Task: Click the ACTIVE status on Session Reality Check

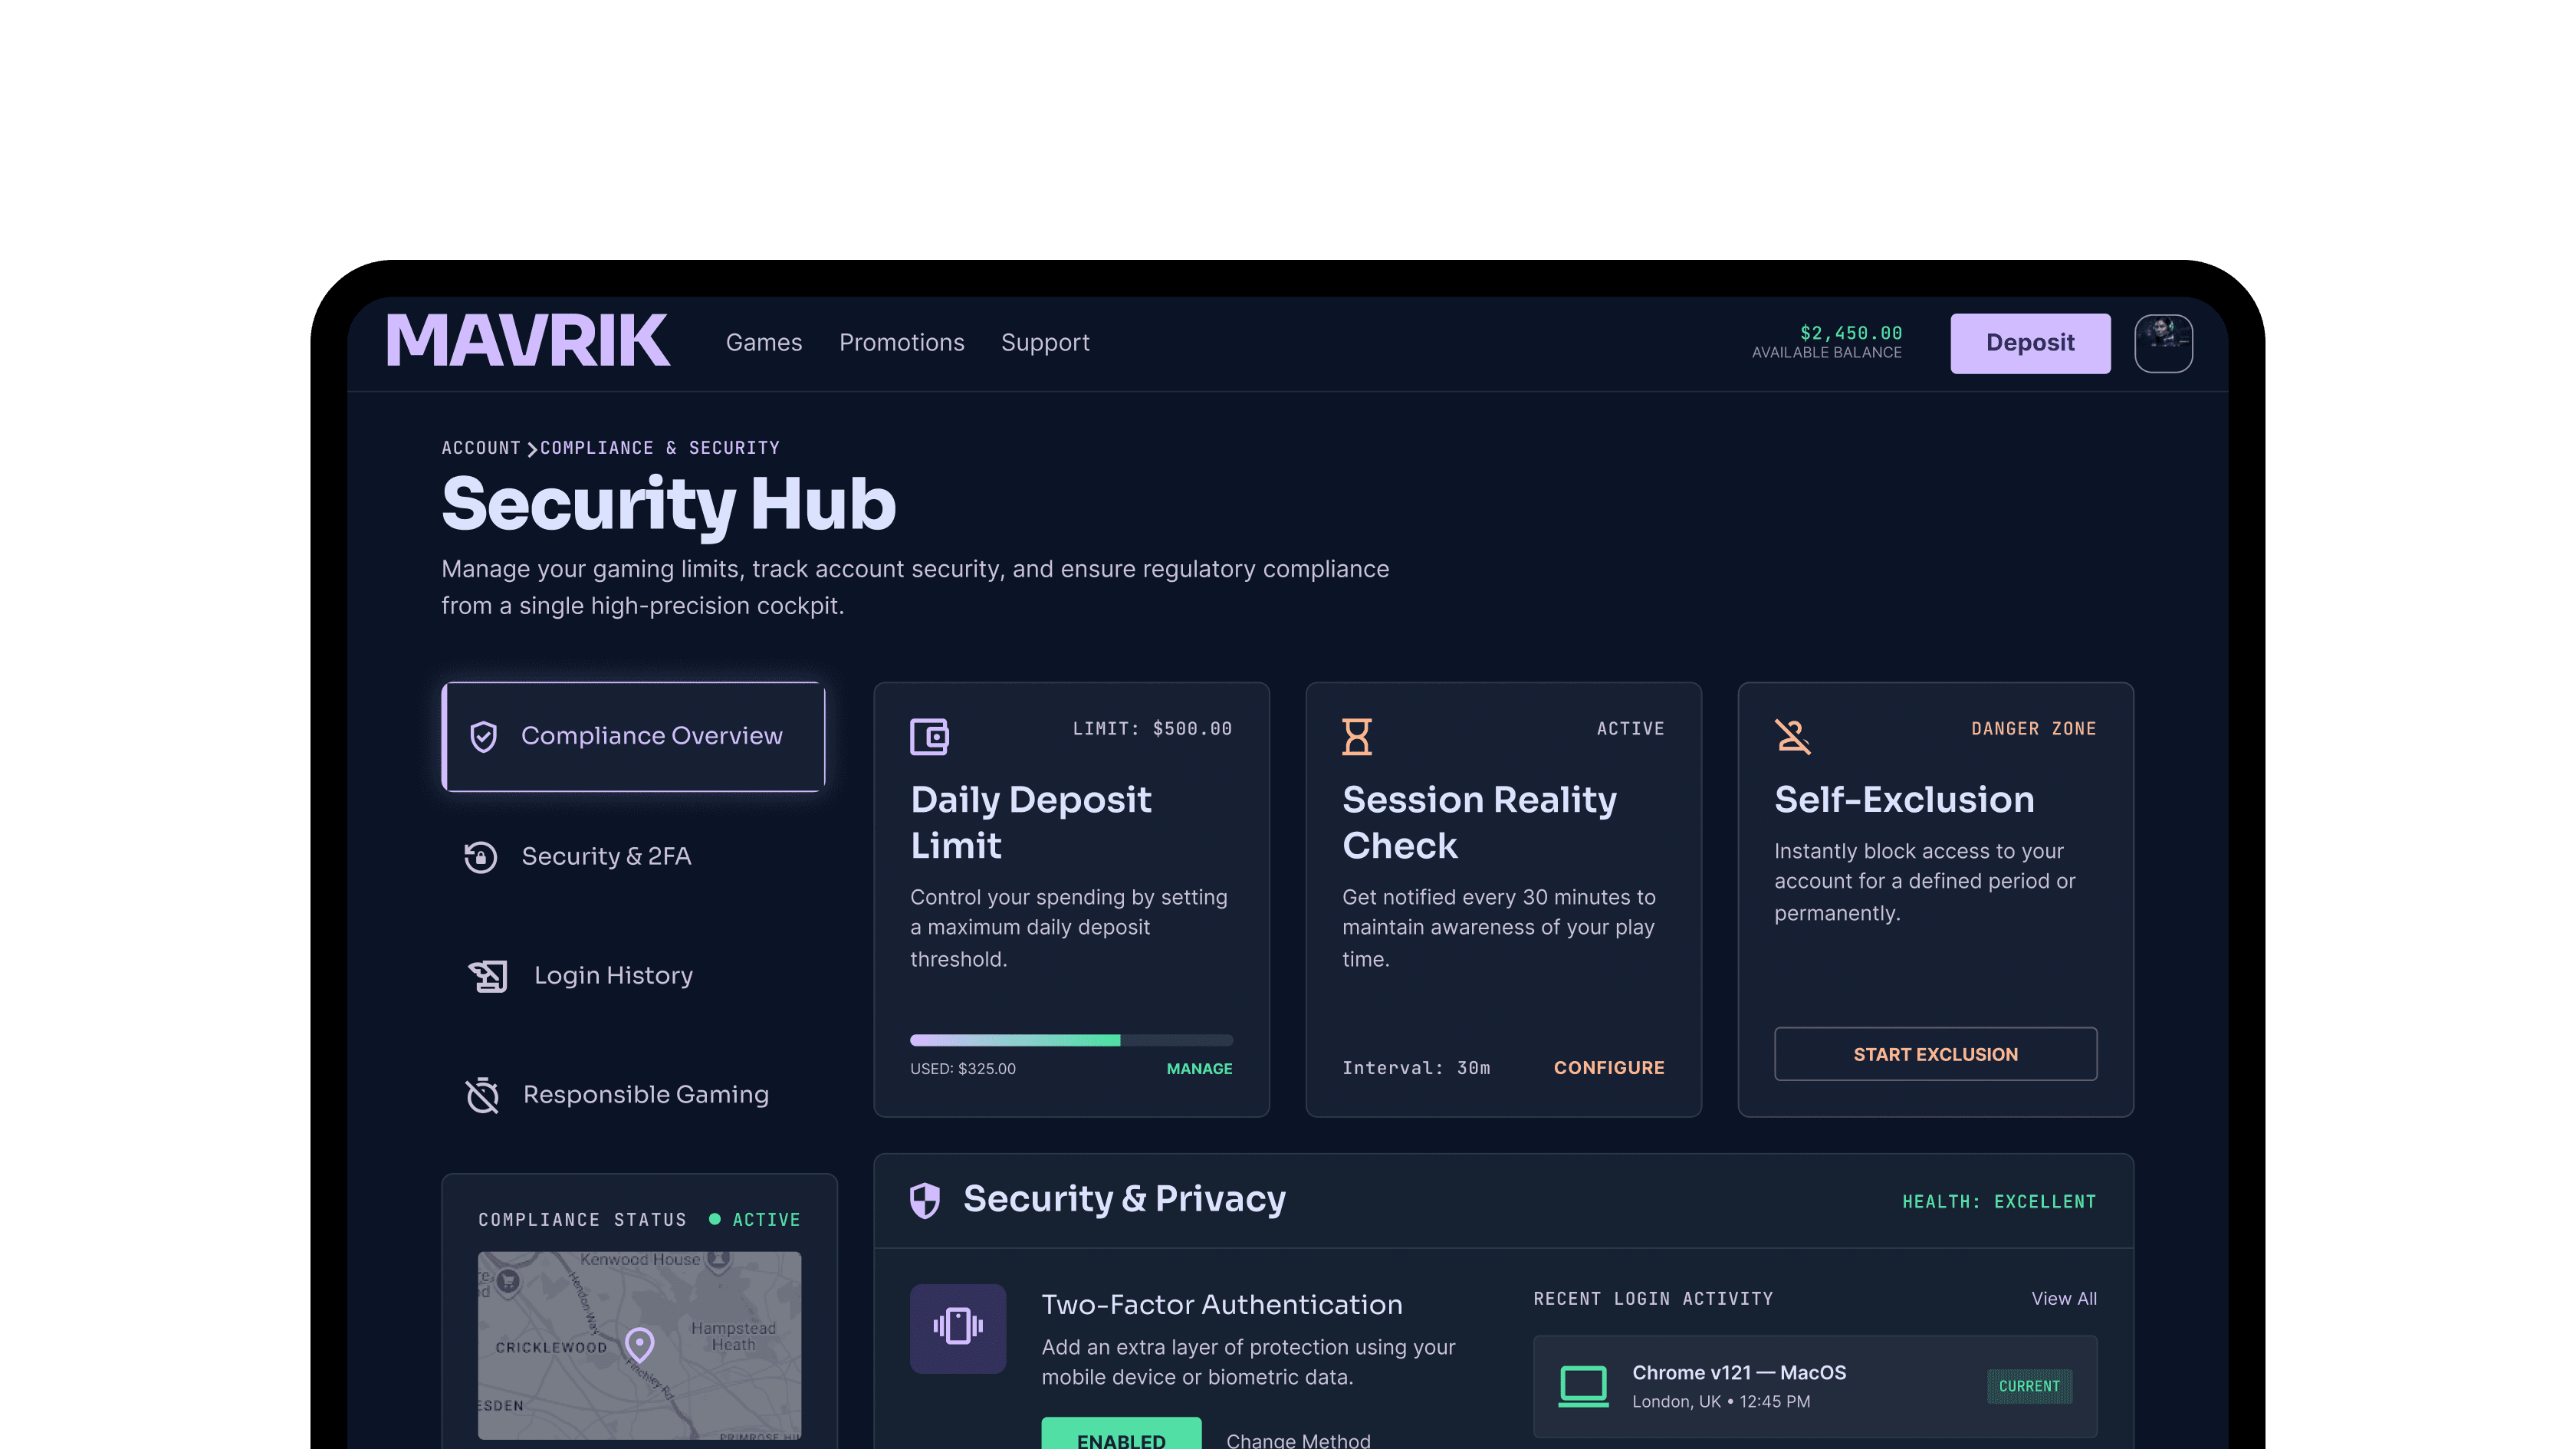Action: (1630, 729)
